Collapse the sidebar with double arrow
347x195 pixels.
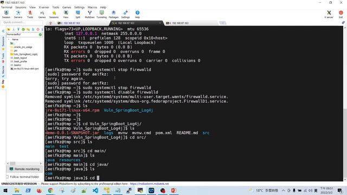point(3,31)
